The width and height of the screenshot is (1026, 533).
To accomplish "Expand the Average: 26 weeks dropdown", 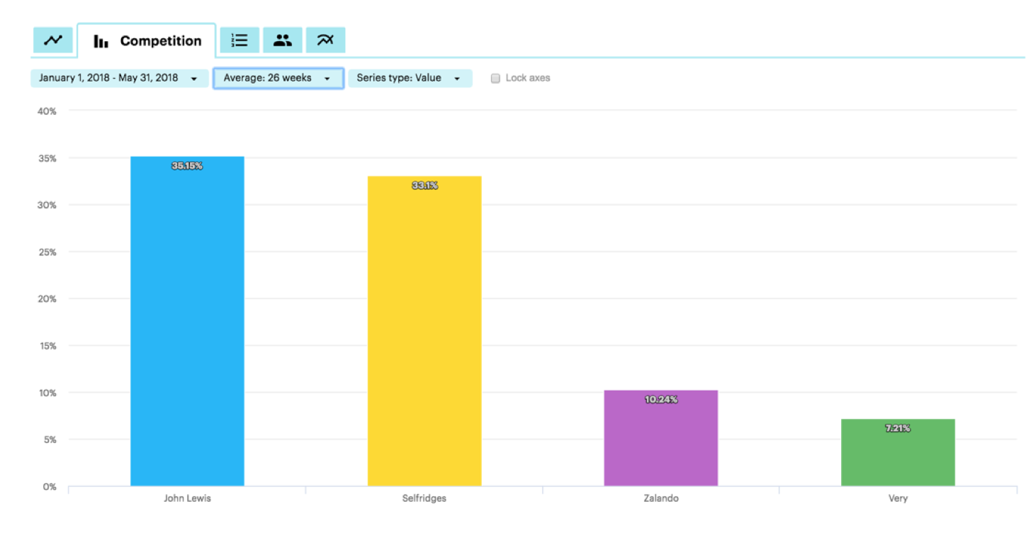I will click(x=278, y=78).
